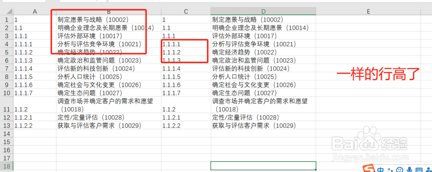Image resolution: width=432 pixels, height=172 pixels.
Task: Select row 9 header
Action: click(6, 85)
